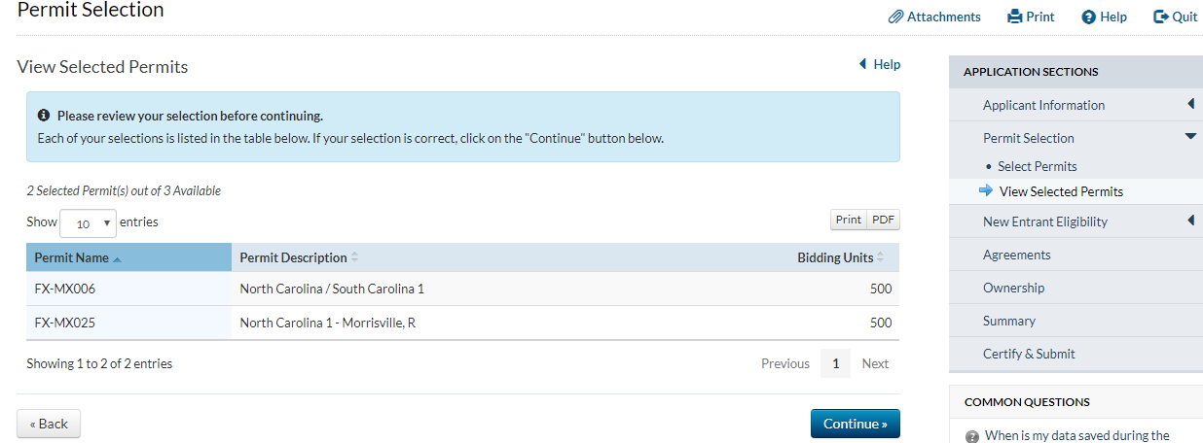
Task: Click the Permit Name sort arrow icon
Action: 118,258
